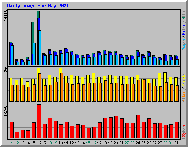The width and height of the screenshot is (188, 147).
Task: Click the cyan Pages bar for day 1
Action: 12,55
